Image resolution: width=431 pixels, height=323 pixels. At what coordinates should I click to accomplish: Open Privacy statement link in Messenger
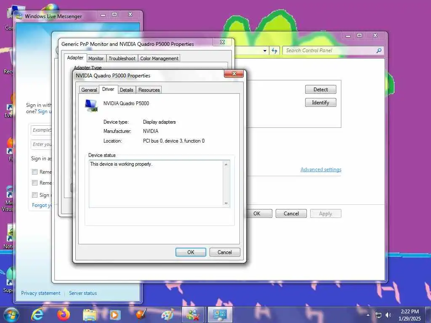point(41,293)
